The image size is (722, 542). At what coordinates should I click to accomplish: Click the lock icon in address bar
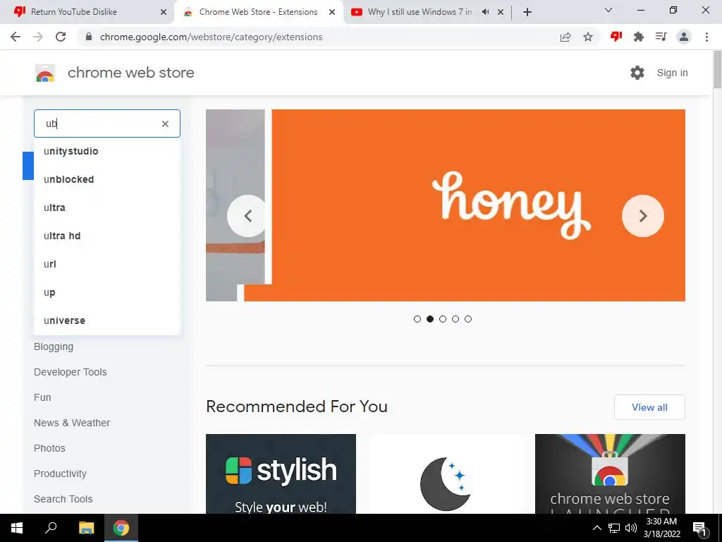pos(89,37)
